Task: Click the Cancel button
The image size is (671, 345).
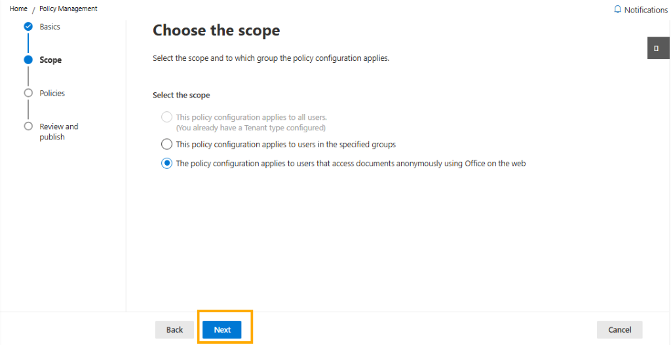Action: tap(620, 329)
